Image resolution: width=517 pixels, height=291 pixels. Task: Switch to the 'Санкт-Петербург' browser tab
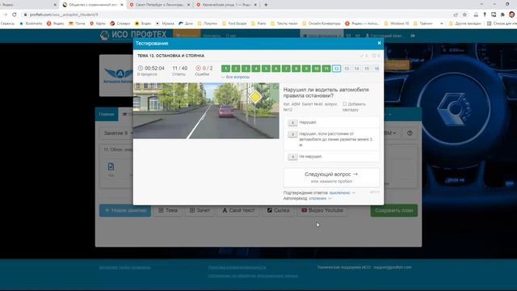click(x=160, y=5)
